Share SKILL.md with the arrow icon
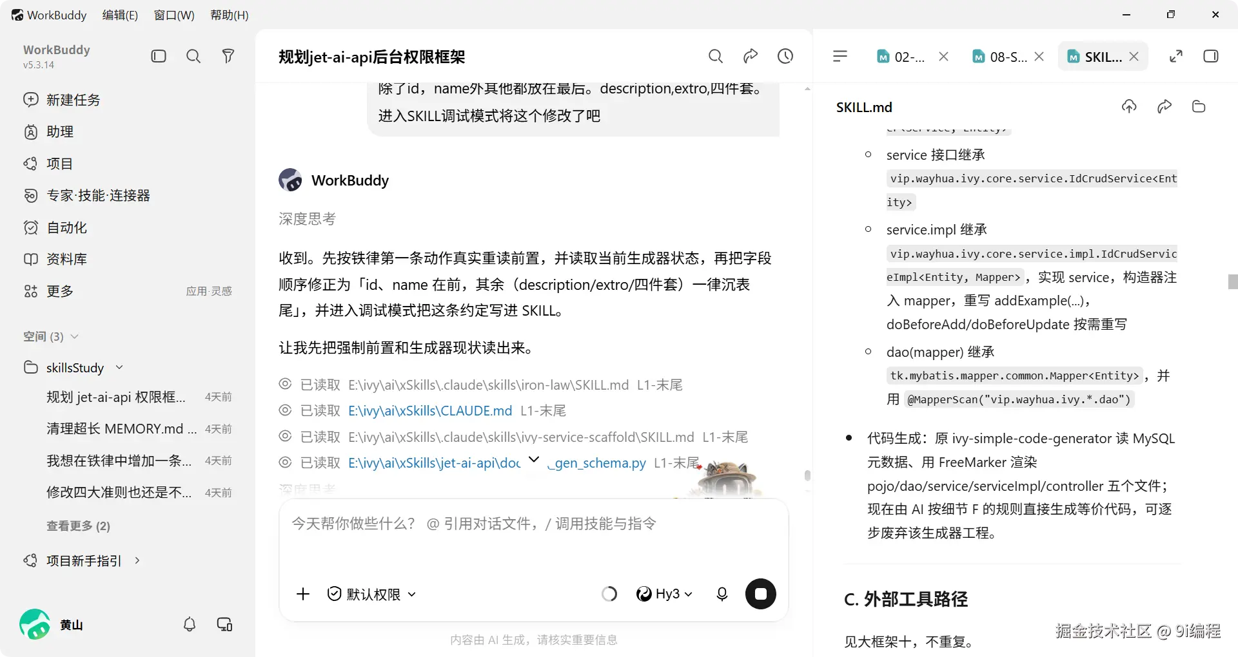The height and width of the screenshot is (657, 1238). coord(1164,106)
